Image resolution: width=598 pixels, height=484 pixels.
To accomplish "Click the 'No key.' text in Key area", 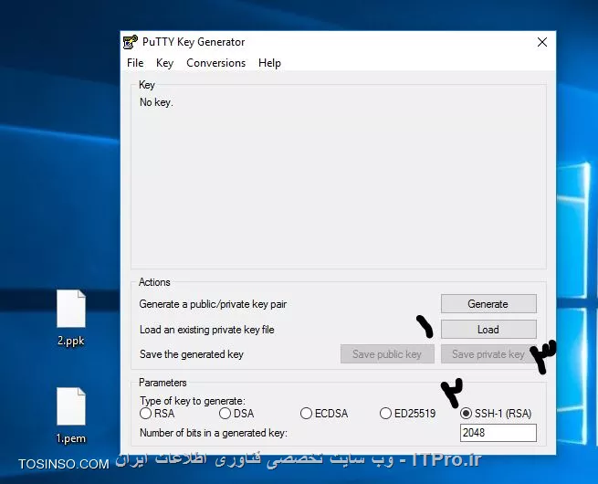I will tap(156, 102).
